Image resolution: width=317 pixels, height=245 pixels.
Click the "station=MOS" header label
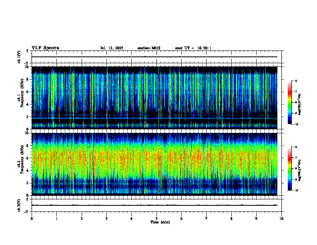149,48
